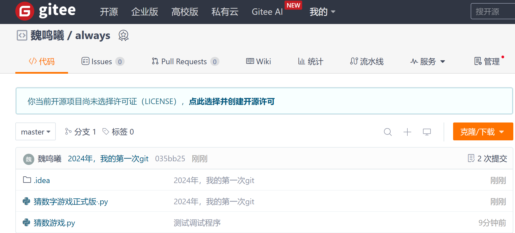Expand the 克隆/下载 dropdown button
515x233 pixels.
[483, 131]
